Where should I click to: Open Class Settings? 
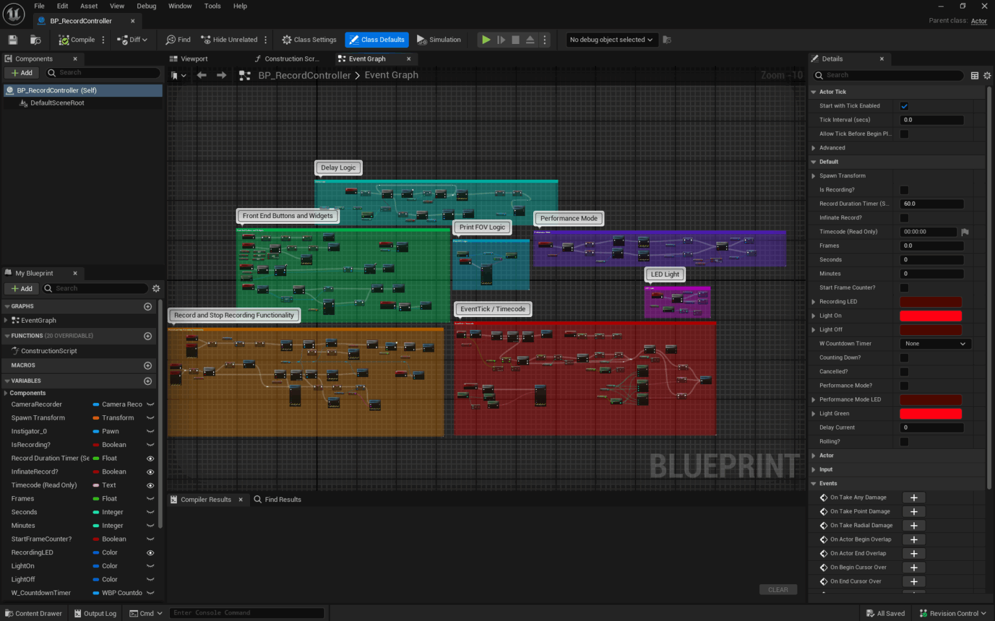pyautogui.click(x=308, y=39)
